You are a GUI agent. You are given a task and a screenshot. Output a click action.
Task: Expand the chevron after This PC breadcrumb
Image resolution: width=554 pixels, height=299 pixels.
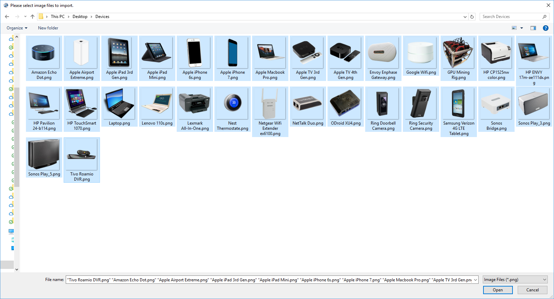coord(68,17)
